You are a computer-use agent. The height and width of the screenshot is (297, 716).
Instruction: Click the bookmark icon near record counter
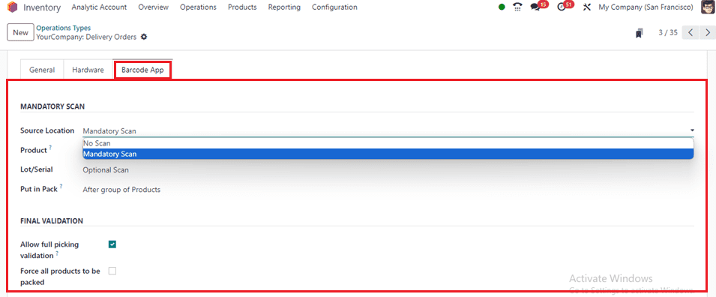640,33
